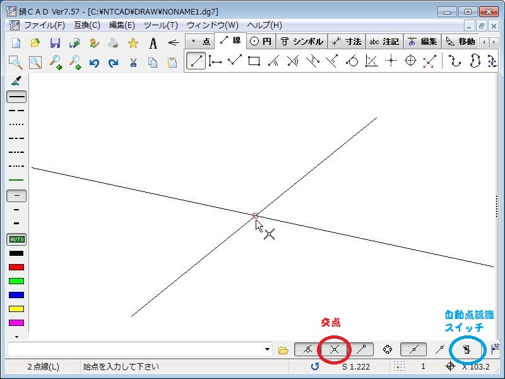Toggle intersection point snap
Image resolution: width=505 pixels, height=379 pixels.
(x=334, y=349)
